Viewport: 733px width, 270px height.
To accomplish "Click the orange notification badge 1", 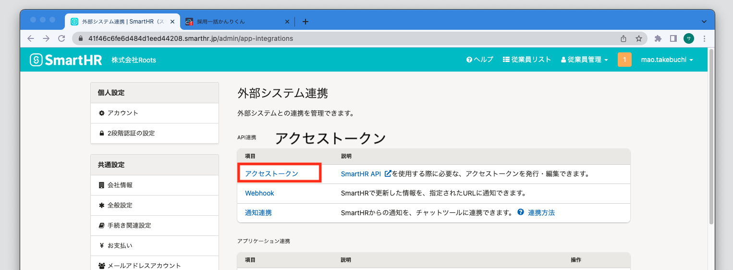I will (x=624, y=60).
